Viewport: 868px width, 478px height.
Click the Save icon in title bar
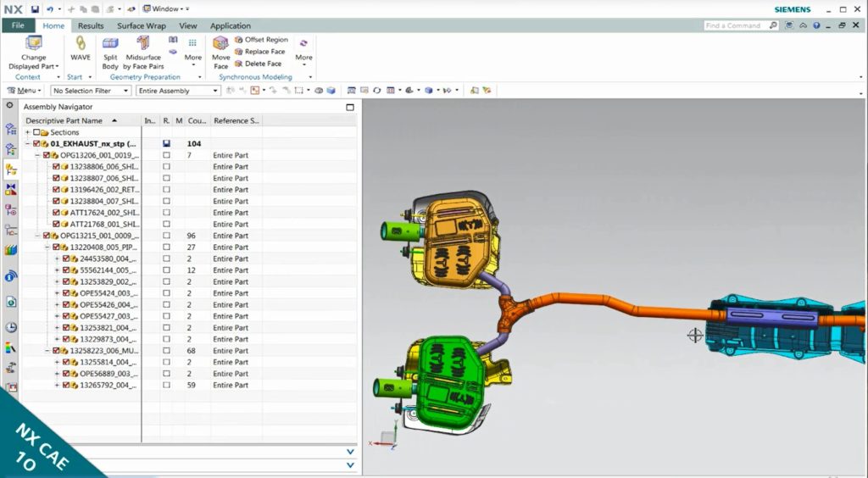(x=35, y=8)
